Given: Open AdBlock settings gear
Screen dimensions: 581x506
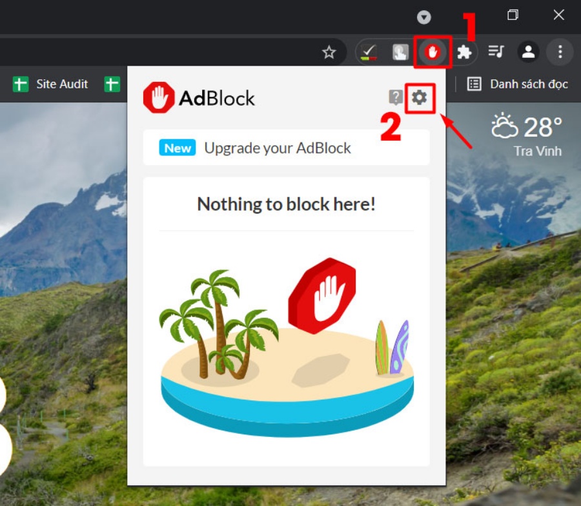Looking at the screenshot, I should [x=420, y=98].
